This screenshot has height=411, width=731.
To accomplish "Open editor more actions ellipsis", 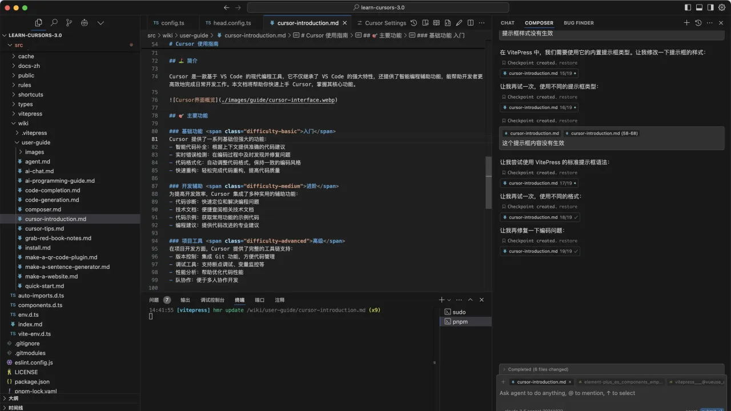I will 482,23.
